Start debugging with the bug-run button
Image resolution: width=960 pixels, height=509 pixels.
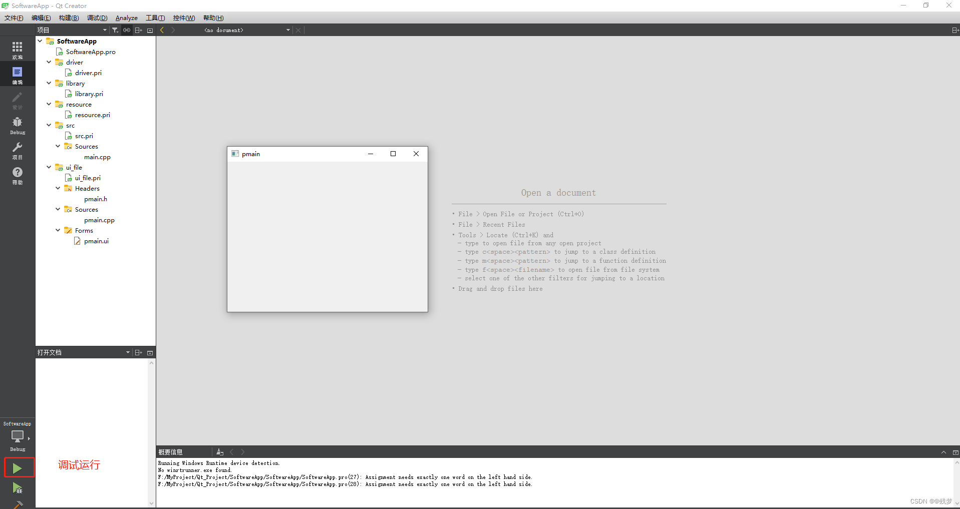(x=18, y=487)
